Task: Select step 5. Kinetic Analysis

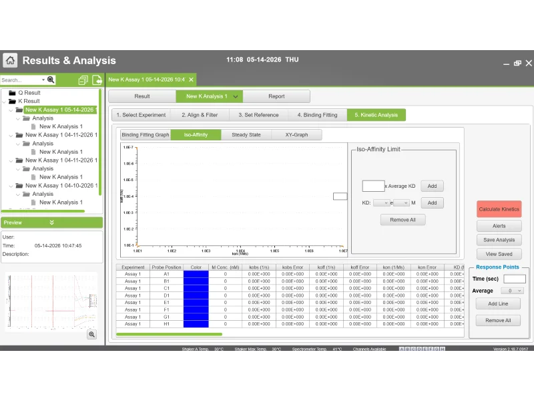Action: (x=376, y=115)
